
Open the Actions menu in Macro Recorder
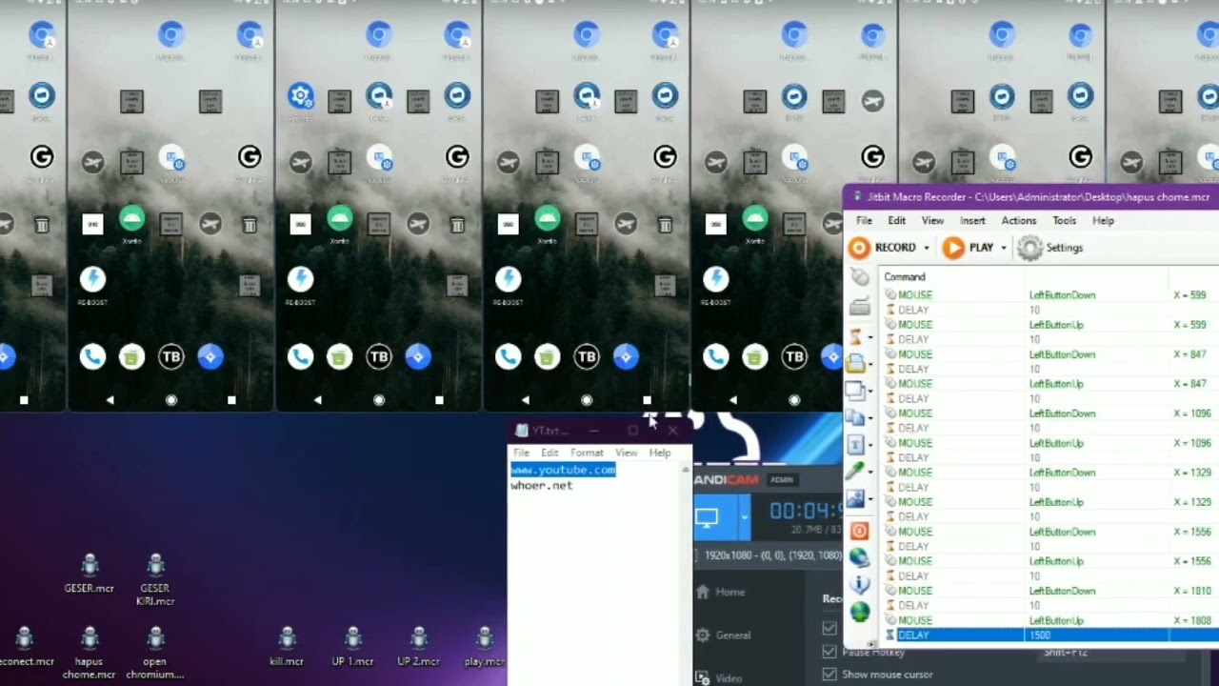(x=1018, y=220)
